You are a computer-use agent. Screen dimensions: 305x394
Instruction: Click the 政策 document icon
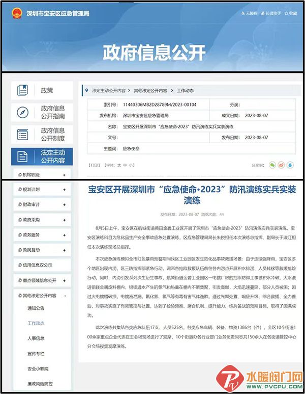pyautogui.click(x=22, y=90)
